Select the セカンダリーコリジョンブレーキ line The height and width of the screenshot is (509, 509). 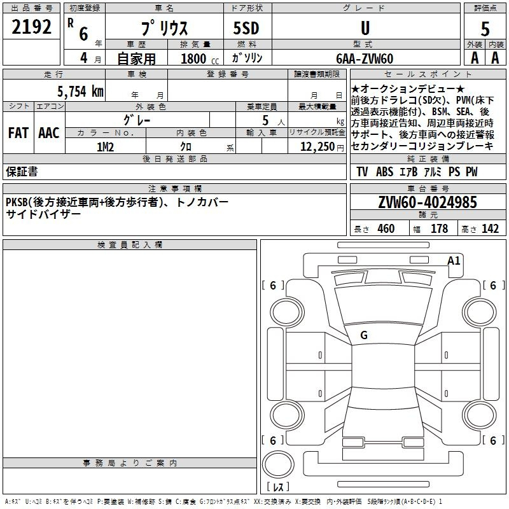click(422, 146)
